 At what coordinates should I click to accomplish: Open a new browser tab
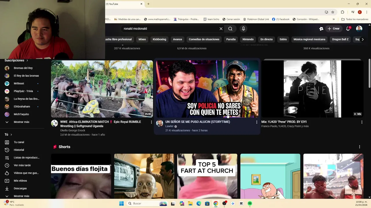148,4
